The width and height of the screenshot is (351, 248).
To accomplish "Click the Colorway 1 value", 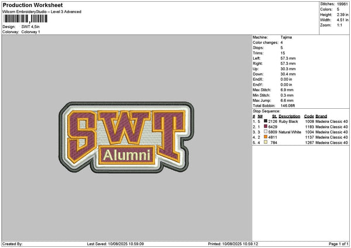I will pos(30,32).
